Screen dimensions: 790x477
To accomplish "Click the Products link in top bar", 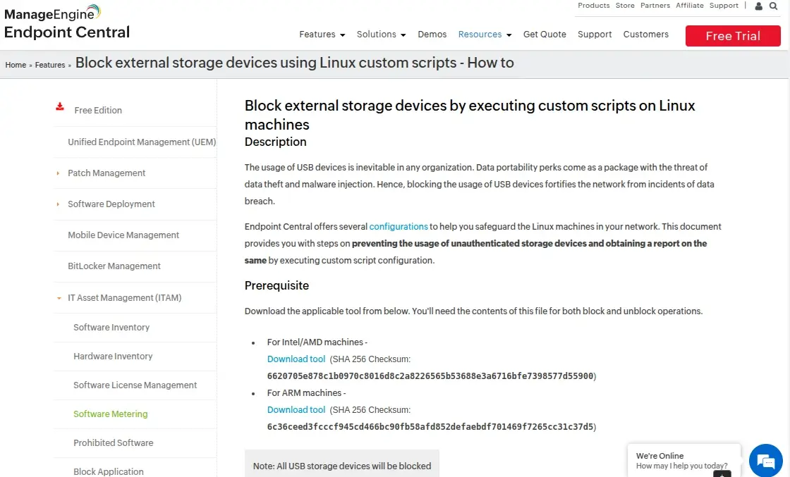I will 593,6.
